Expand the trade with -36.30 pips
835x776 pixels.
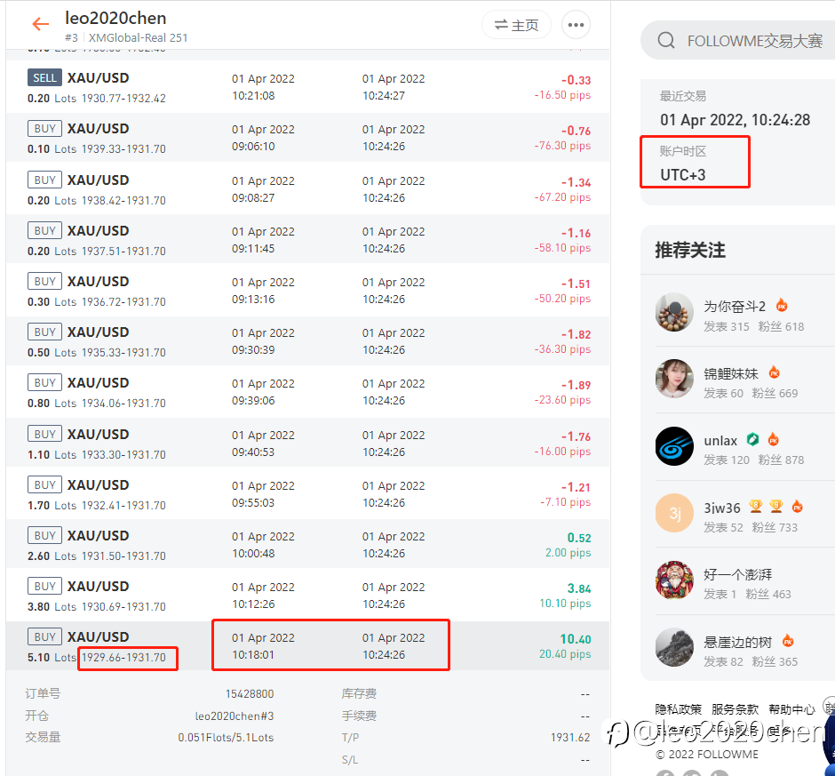[308, 341]
